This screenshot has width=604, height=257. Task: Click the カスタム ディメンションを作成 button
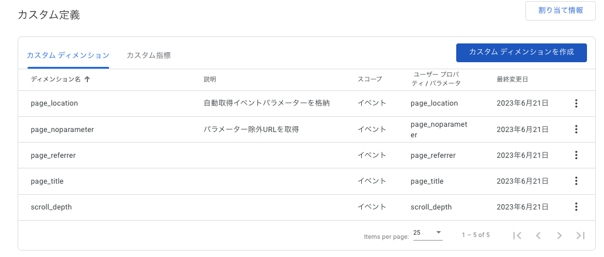click(521, 52)
